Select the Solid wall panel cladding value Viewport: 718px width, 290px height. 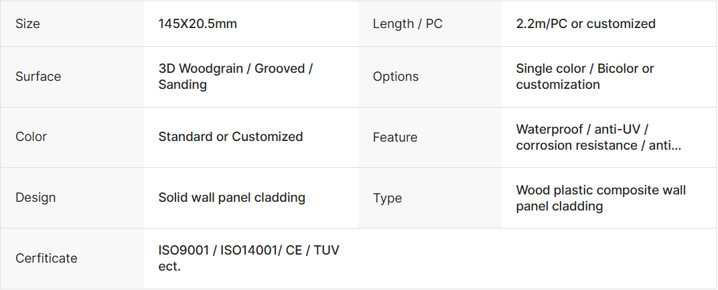[232, 198]
